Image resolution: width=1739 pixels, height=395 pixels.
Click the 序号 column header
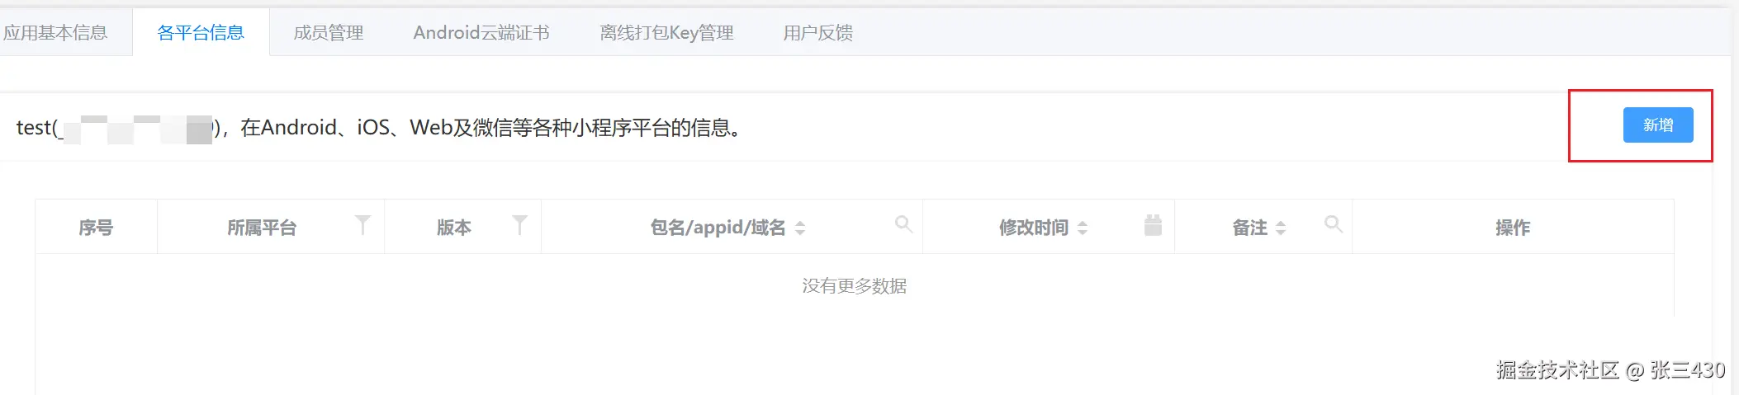96,228
